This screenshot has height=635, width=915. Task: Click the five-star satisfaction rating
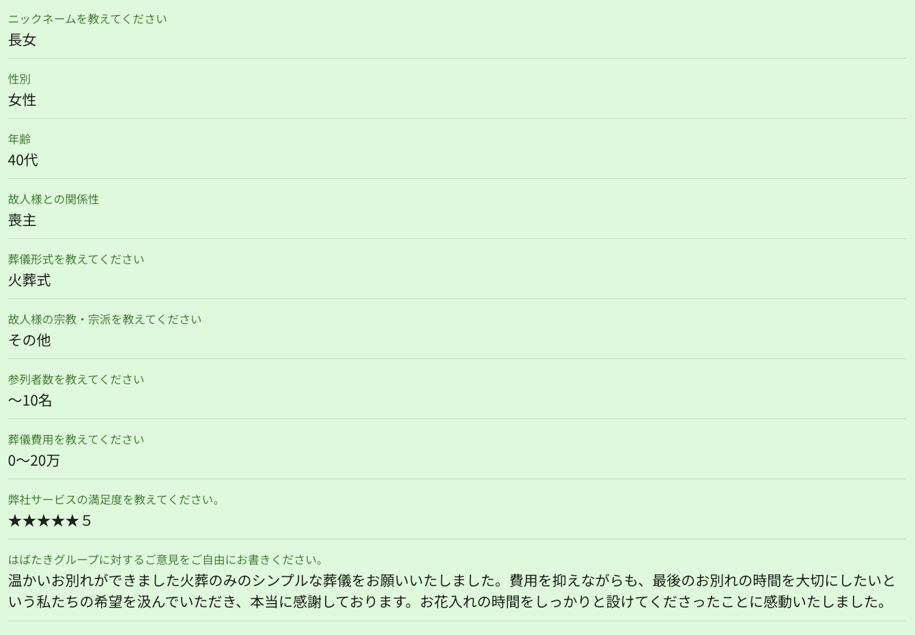click(49, 521)
